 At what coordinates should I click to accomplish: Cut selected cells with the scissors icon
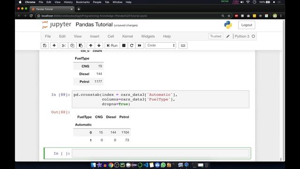coord(64,46)
